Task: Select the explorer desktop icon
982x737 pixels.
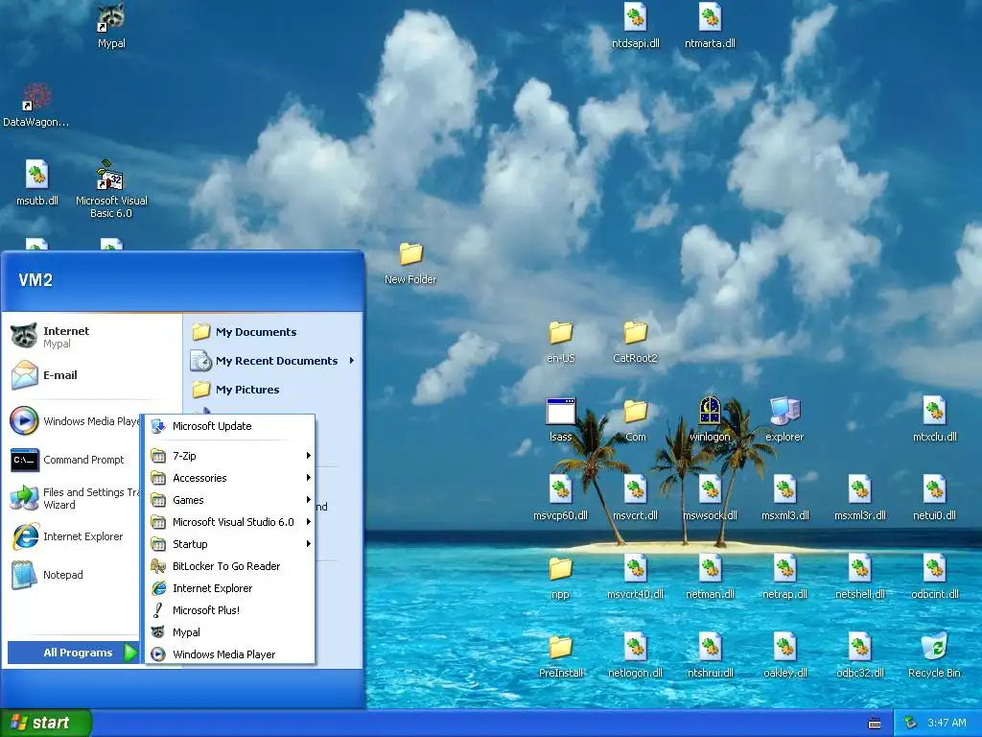Action: click(784, 420)
